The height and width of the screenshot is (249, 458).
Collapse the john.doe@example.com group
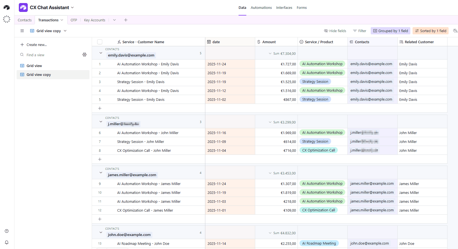101,232
